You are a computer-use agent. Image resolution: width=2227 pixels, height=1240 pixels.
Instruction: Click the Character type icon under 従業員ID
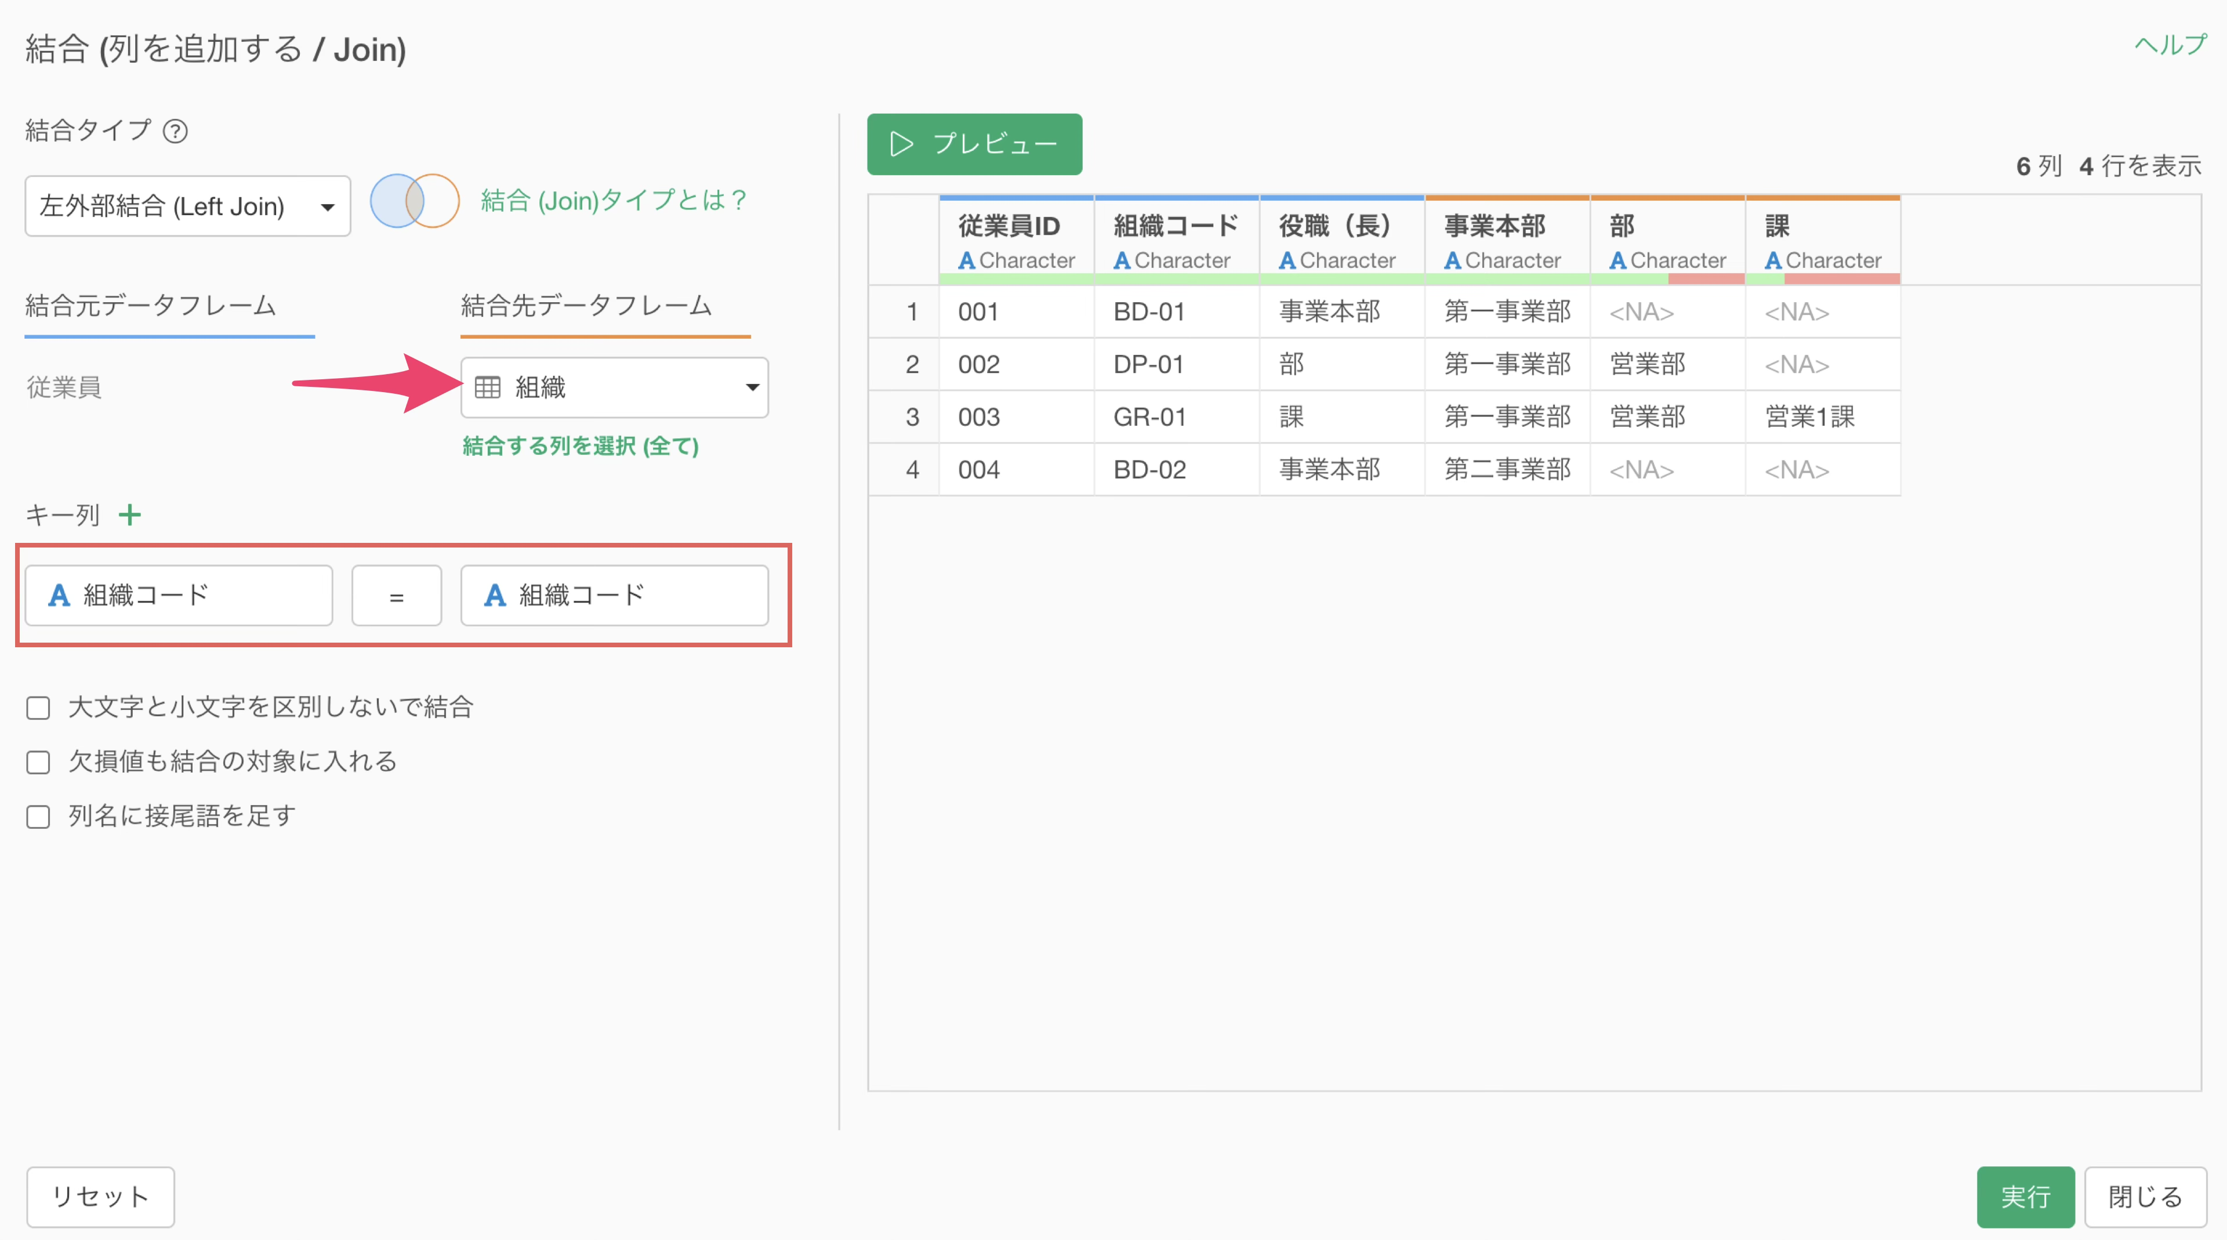tap(966, 260)
